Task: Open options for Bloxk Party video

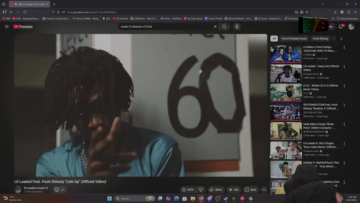Action: [344, 124]
